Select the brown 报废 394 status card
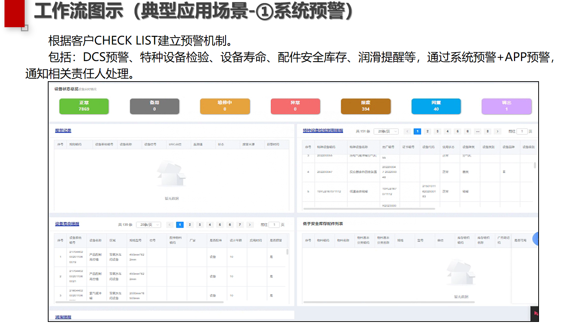The width and height of the screenshot is (564, 329). pyautogui.click(x=366, y=106)
